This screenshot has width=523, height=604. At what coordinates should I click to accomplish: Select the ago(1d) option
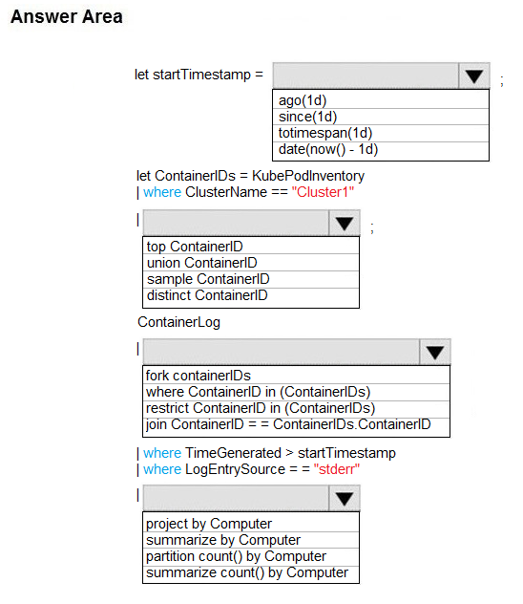coord(381,100)
